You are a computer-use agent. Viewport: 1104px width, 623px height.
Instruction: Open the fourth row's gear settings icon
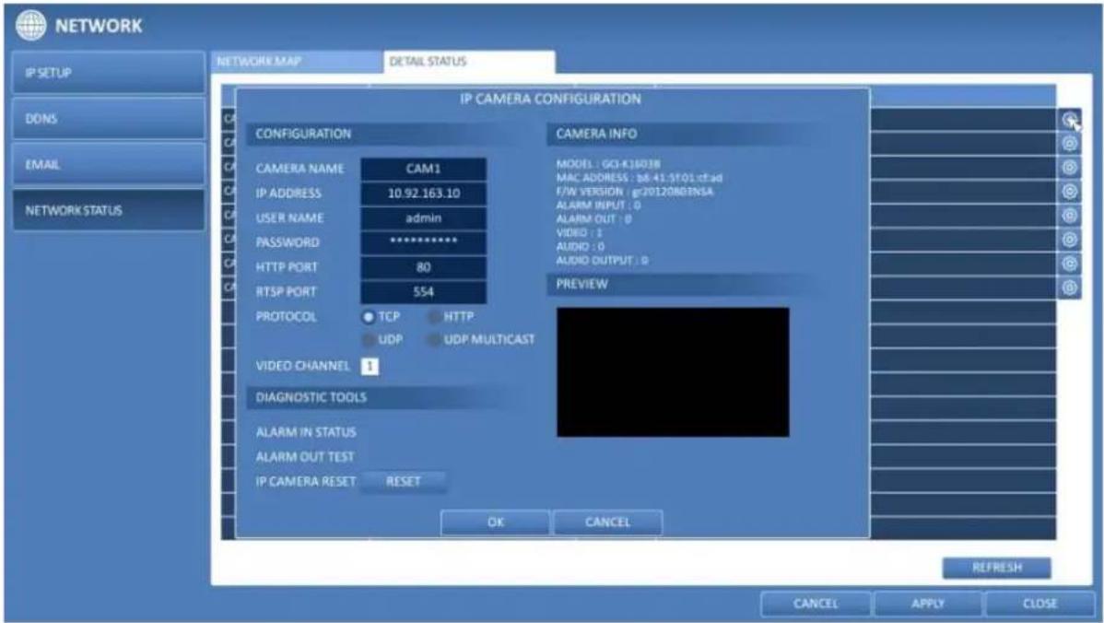(1069, 192)
